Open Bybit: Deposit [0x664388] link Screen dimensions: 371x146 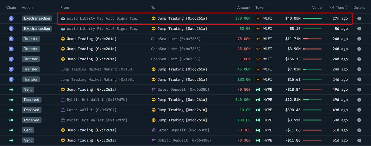tap(185, 140)
